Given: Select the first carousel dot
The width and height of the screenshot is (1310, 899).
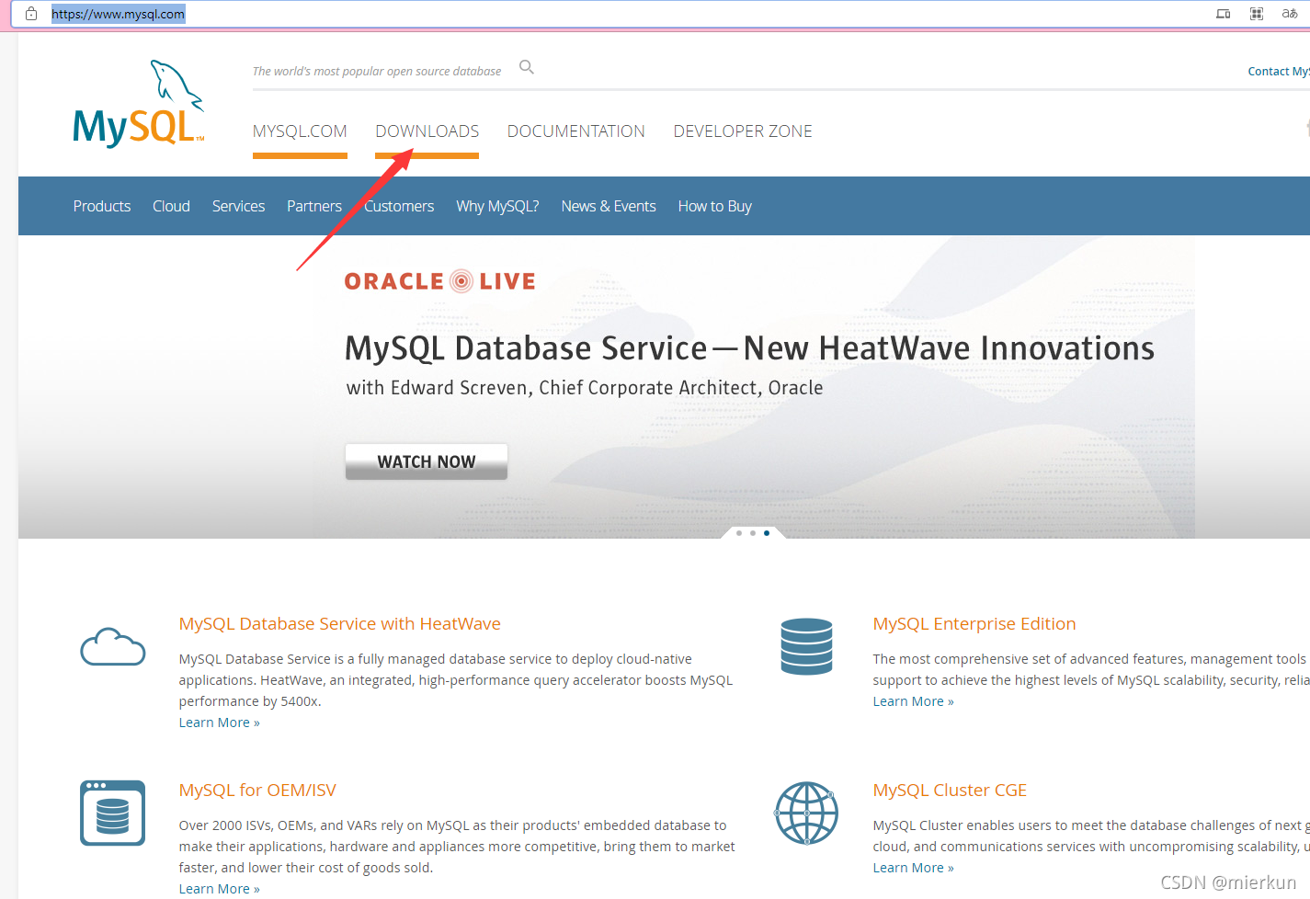Looking at the screenshot, I should tap(739, 533).
